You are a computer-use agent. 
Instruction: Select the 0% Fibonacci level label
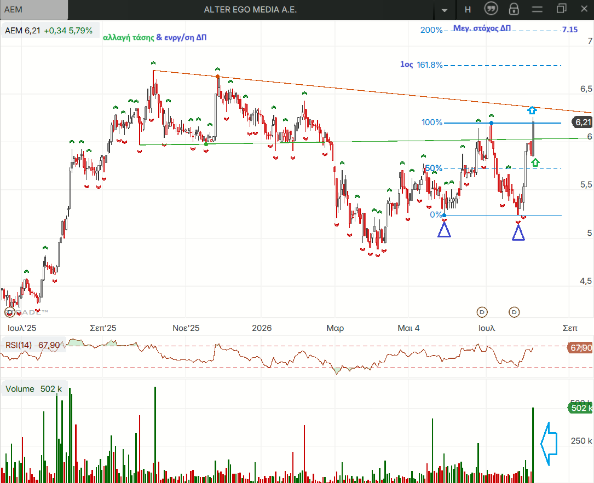click(436, 214)
